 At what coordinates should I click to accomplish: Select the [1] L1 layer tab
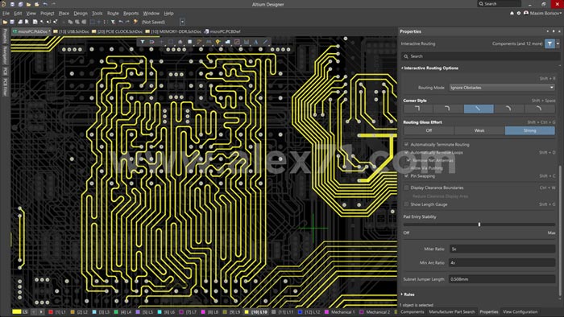[x=57, y=312]
